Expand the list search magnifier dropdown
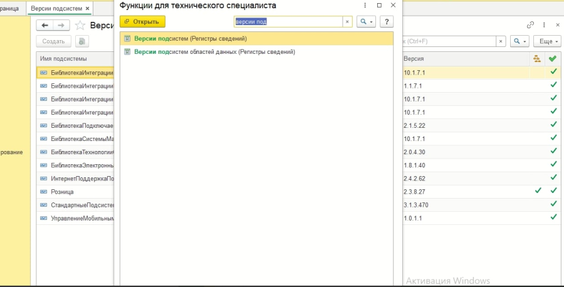Image resolution: width=564 pixels, height=287 pixels. [x=520, y=41]
